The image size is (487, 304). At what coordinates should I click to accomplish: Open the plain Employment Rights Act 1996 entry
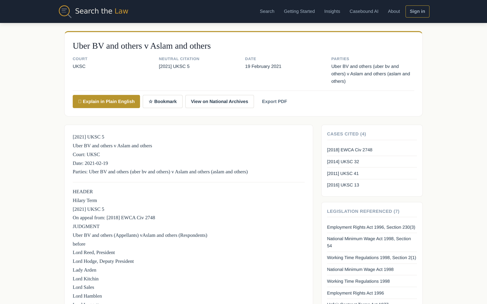click(x=355, y=293)
